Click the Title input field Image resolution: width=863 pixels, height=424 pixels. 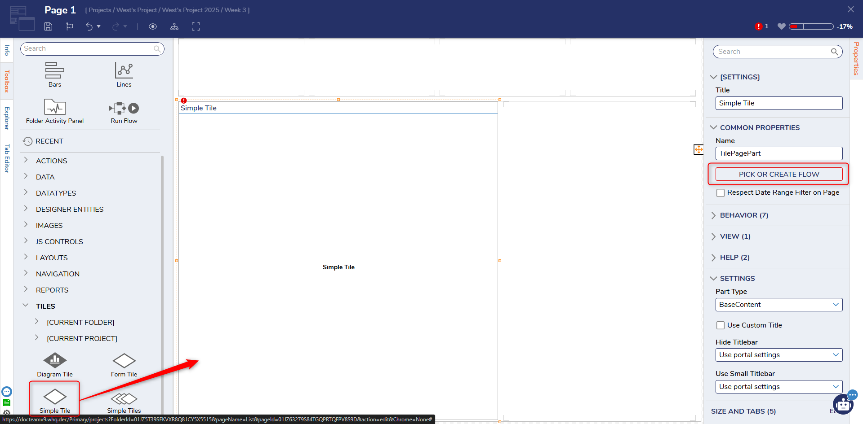pos(778,103)
